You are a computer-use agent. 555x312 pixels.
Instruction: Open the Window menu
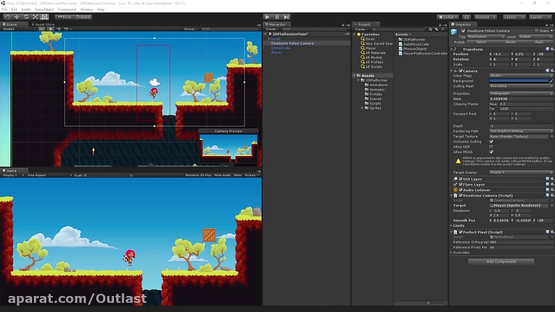86,9
